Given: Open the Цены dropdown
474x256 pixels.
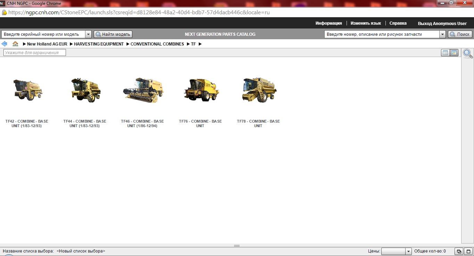Looking at the screenshot, I should [x=408, y=251].
